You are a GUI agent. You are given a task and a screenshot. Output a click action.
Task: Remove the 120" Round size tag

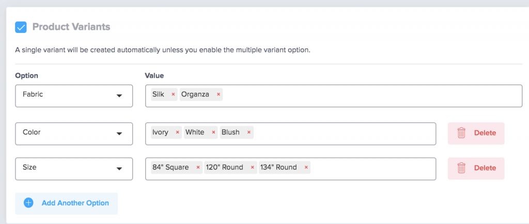(253, 167)
